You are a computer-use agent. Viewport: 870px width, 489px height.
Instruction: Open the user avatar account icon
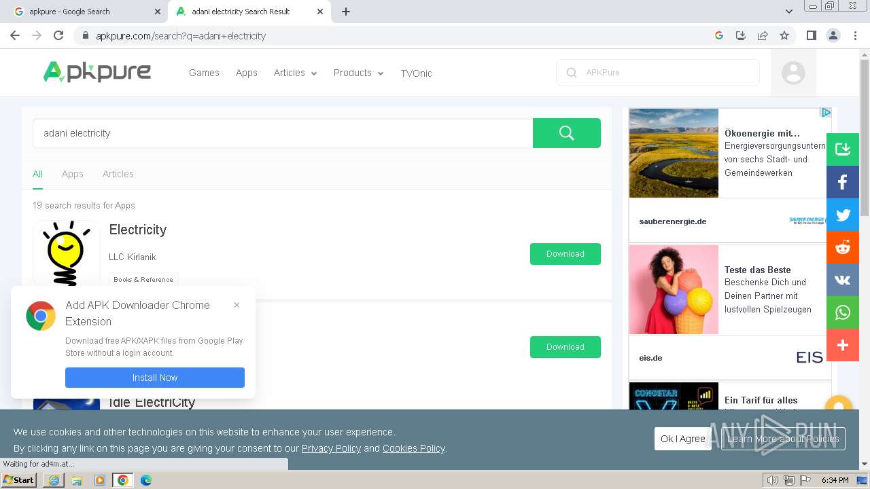click(793, 73)
